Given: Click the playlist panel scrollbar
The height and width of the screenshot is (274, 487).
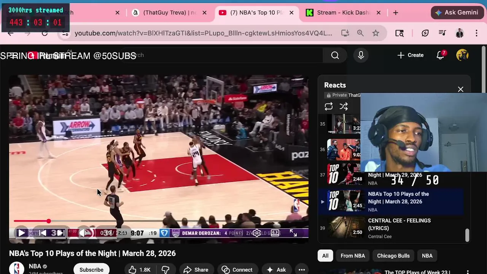Looking at the screenshot, I should [x=467, y=235].
